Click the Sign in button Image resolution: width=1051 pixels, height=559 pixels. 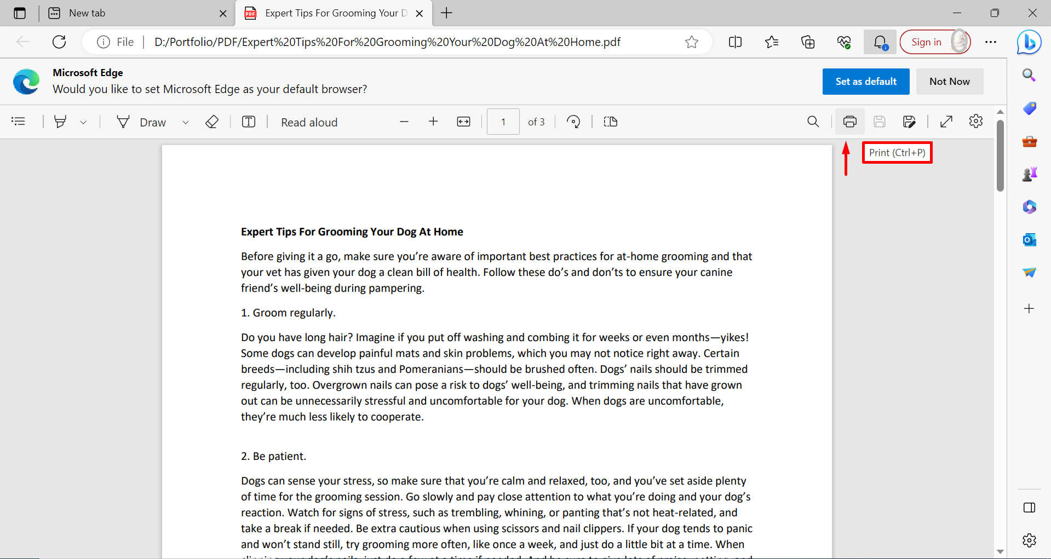pyautogui.click(x=935, y=42)
